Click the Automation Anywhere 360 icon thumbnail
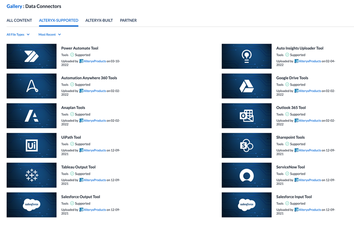The image size is (354, 226). click(32, 86)
